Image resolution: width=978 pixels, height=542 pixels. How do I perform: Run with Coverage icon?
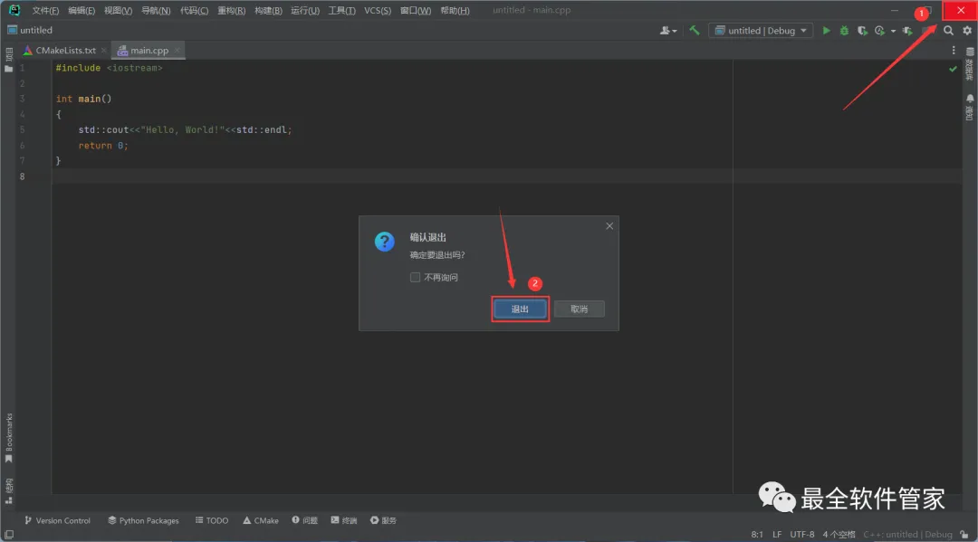click(863, 31)
